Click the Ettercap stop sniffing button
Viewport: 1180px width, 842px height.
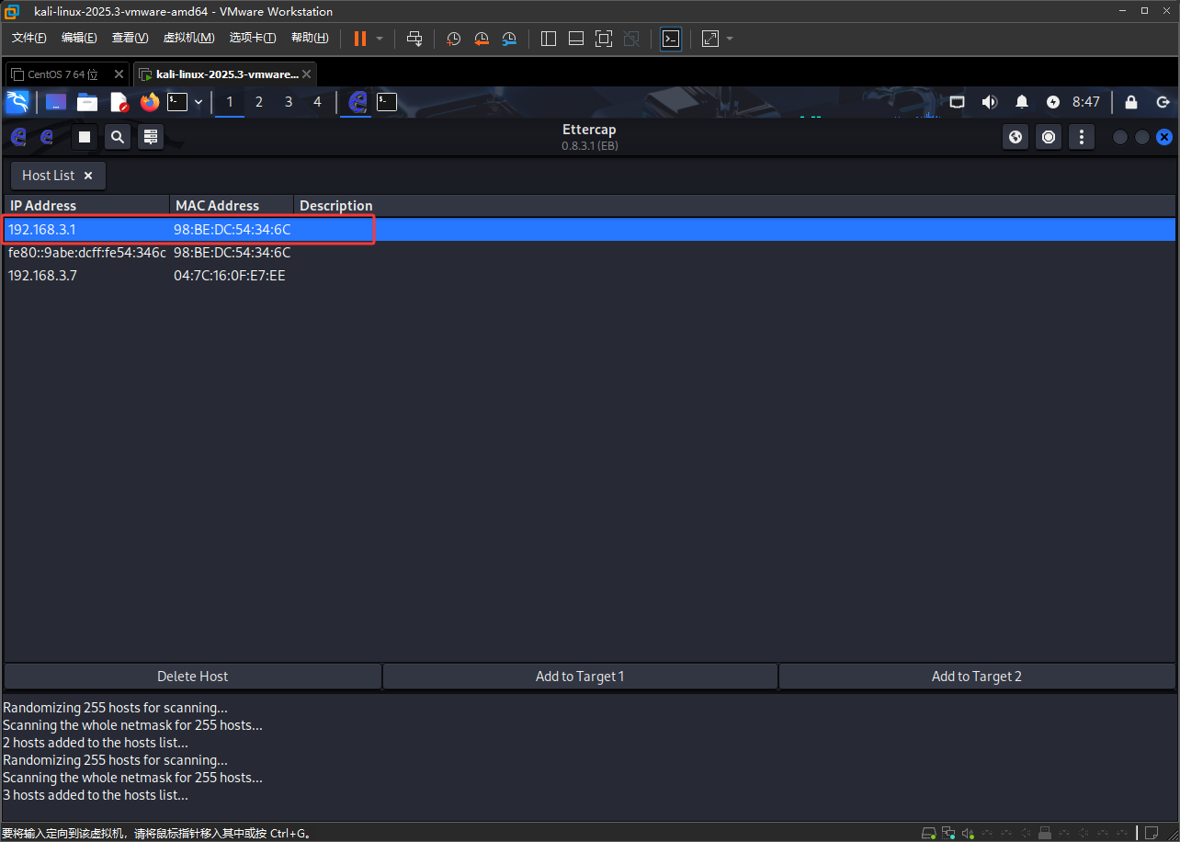(85, 137)
